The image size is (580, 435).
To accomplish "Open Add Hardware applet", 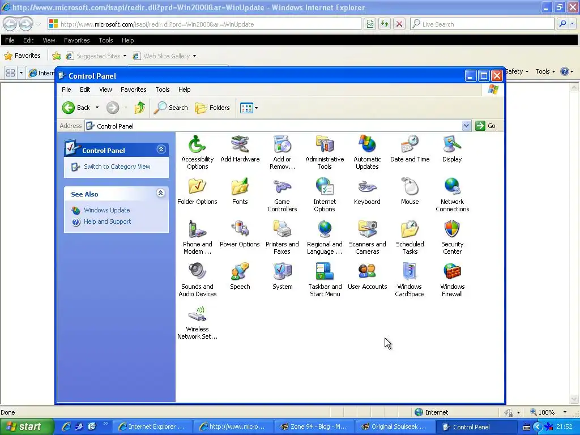I will click(240, 149).
